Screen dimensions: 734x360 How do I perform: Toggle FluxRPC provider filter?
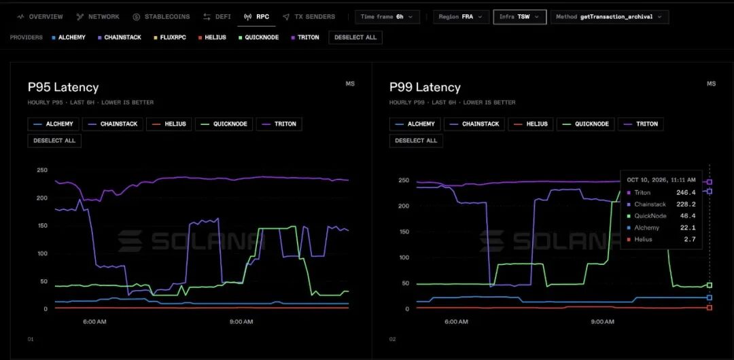tap(169, 37)
